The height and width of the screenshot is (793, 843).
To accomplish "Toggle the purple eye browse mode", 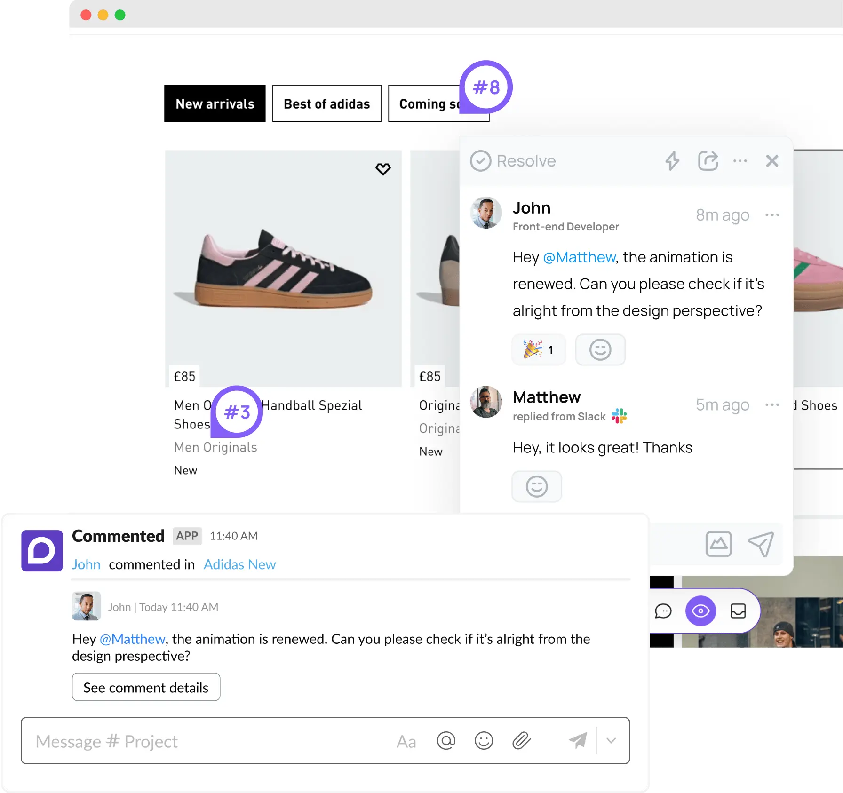I will click(700, 611).
